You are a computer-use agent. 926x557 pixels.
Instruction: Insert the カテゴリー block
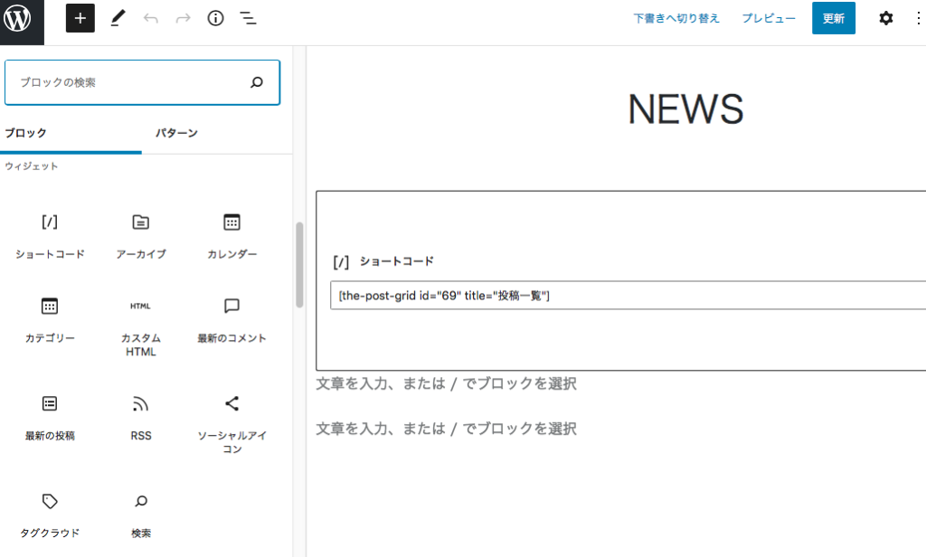click(50, 321)
